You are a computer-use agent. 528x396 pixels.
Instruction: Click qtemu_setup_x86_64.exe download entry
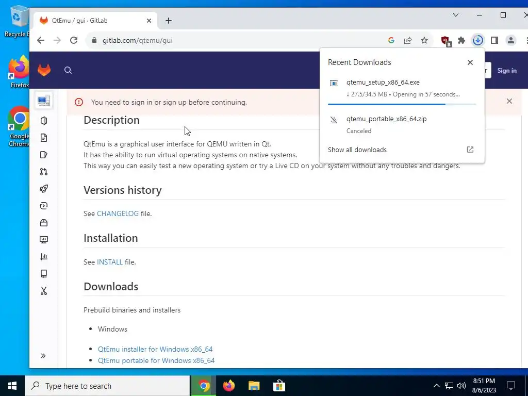402,88
